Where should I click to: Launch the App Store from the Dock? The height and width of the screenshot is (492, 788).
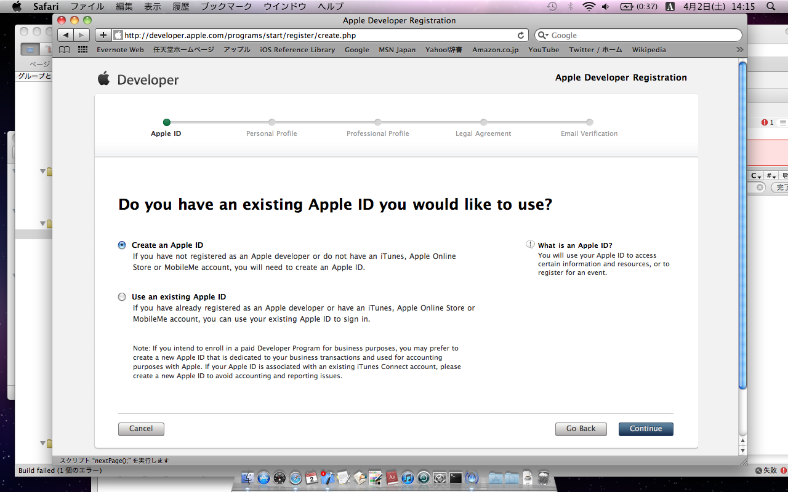pyautogui.click(x=264, y=478)
